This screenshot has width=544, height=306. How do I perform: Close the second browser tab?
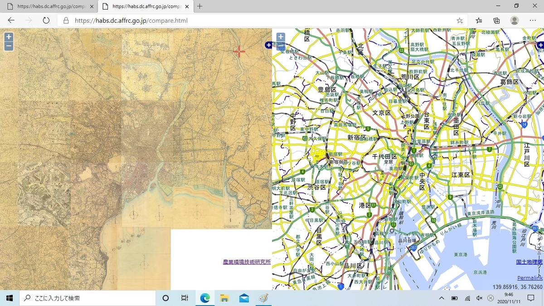click(x=187, y=7)
